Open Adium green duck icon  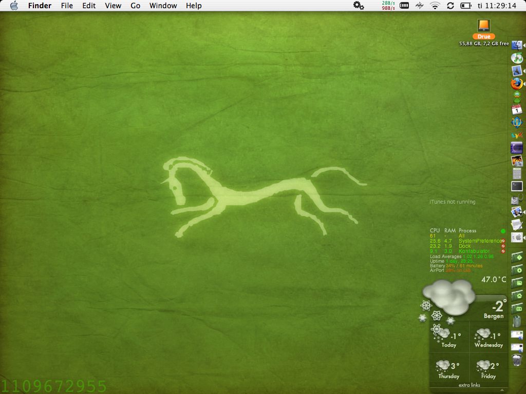click(x=517, y=97)
